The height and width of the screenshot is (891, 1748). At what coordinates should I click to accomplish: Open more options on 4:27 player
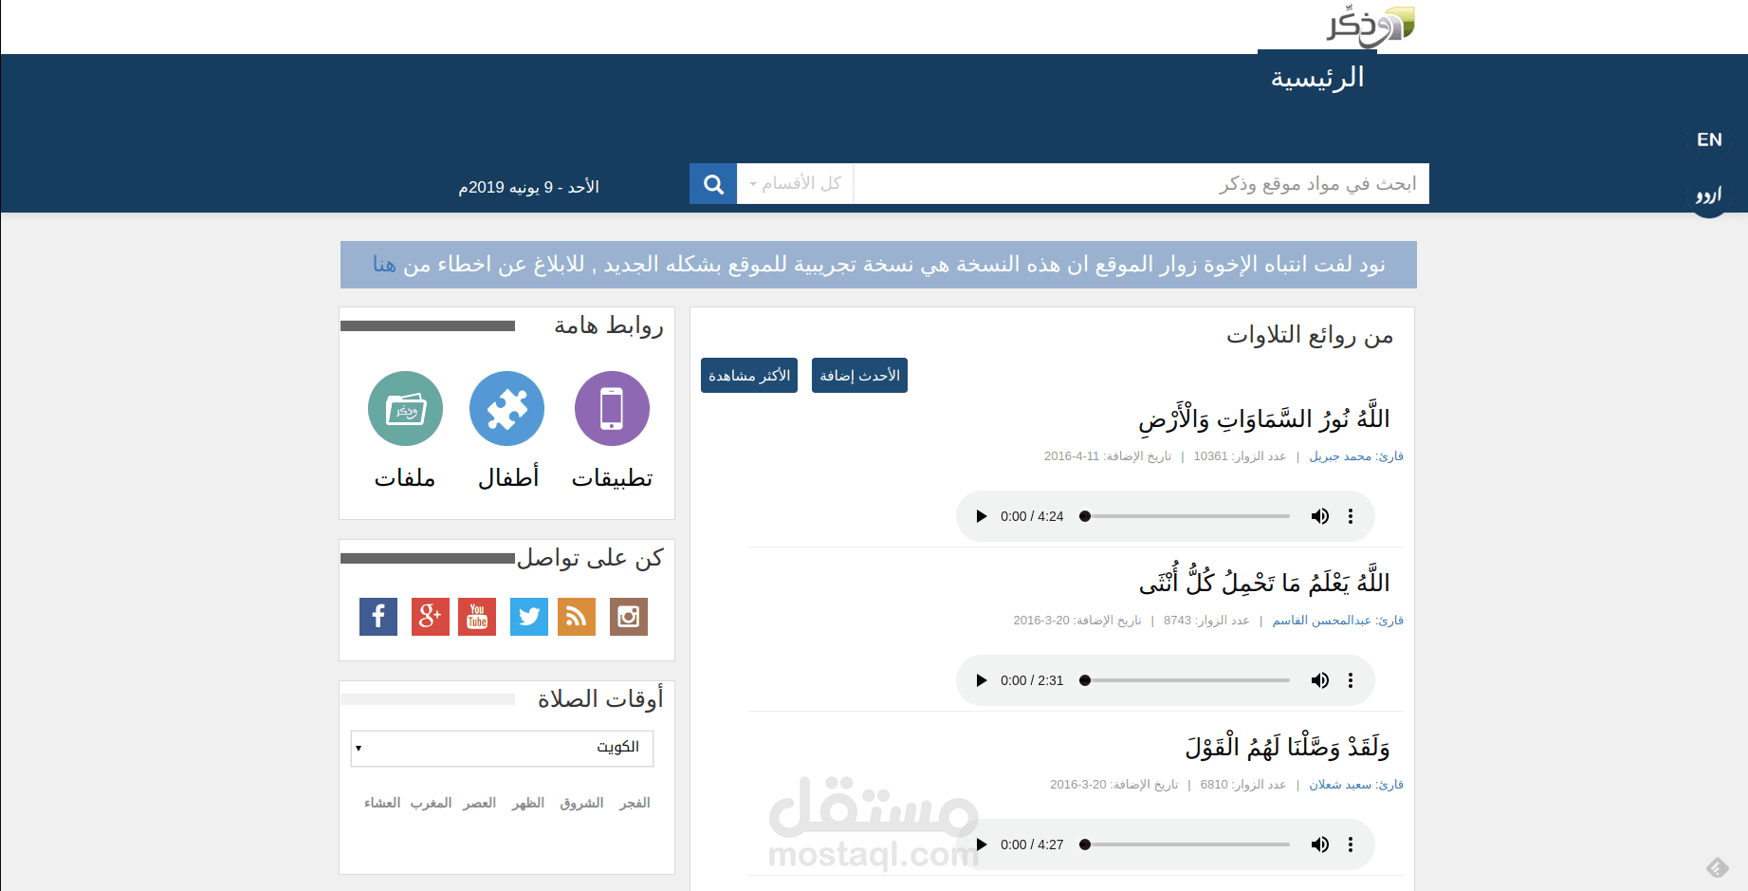point(1351,845)
